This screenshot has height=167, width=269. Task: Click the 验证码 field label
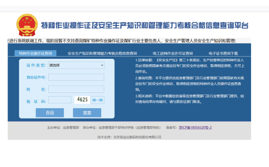click(x=36, y=101)
